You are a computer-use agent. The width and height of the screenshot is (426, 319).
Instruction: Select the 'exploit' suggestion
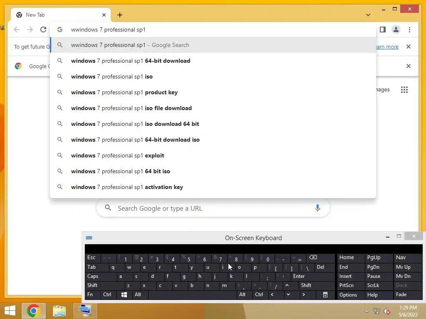tap(213, 155)
